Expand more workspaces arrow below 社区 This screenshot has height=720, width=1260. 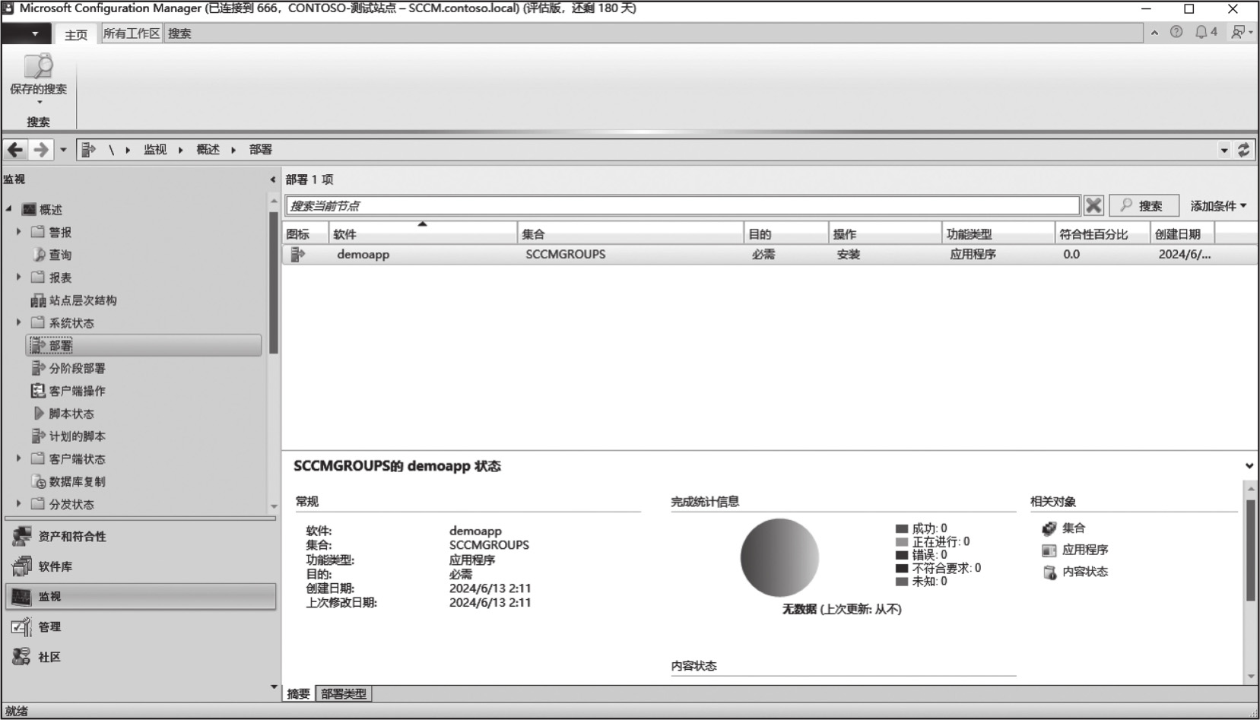click(x=274, y=687)
